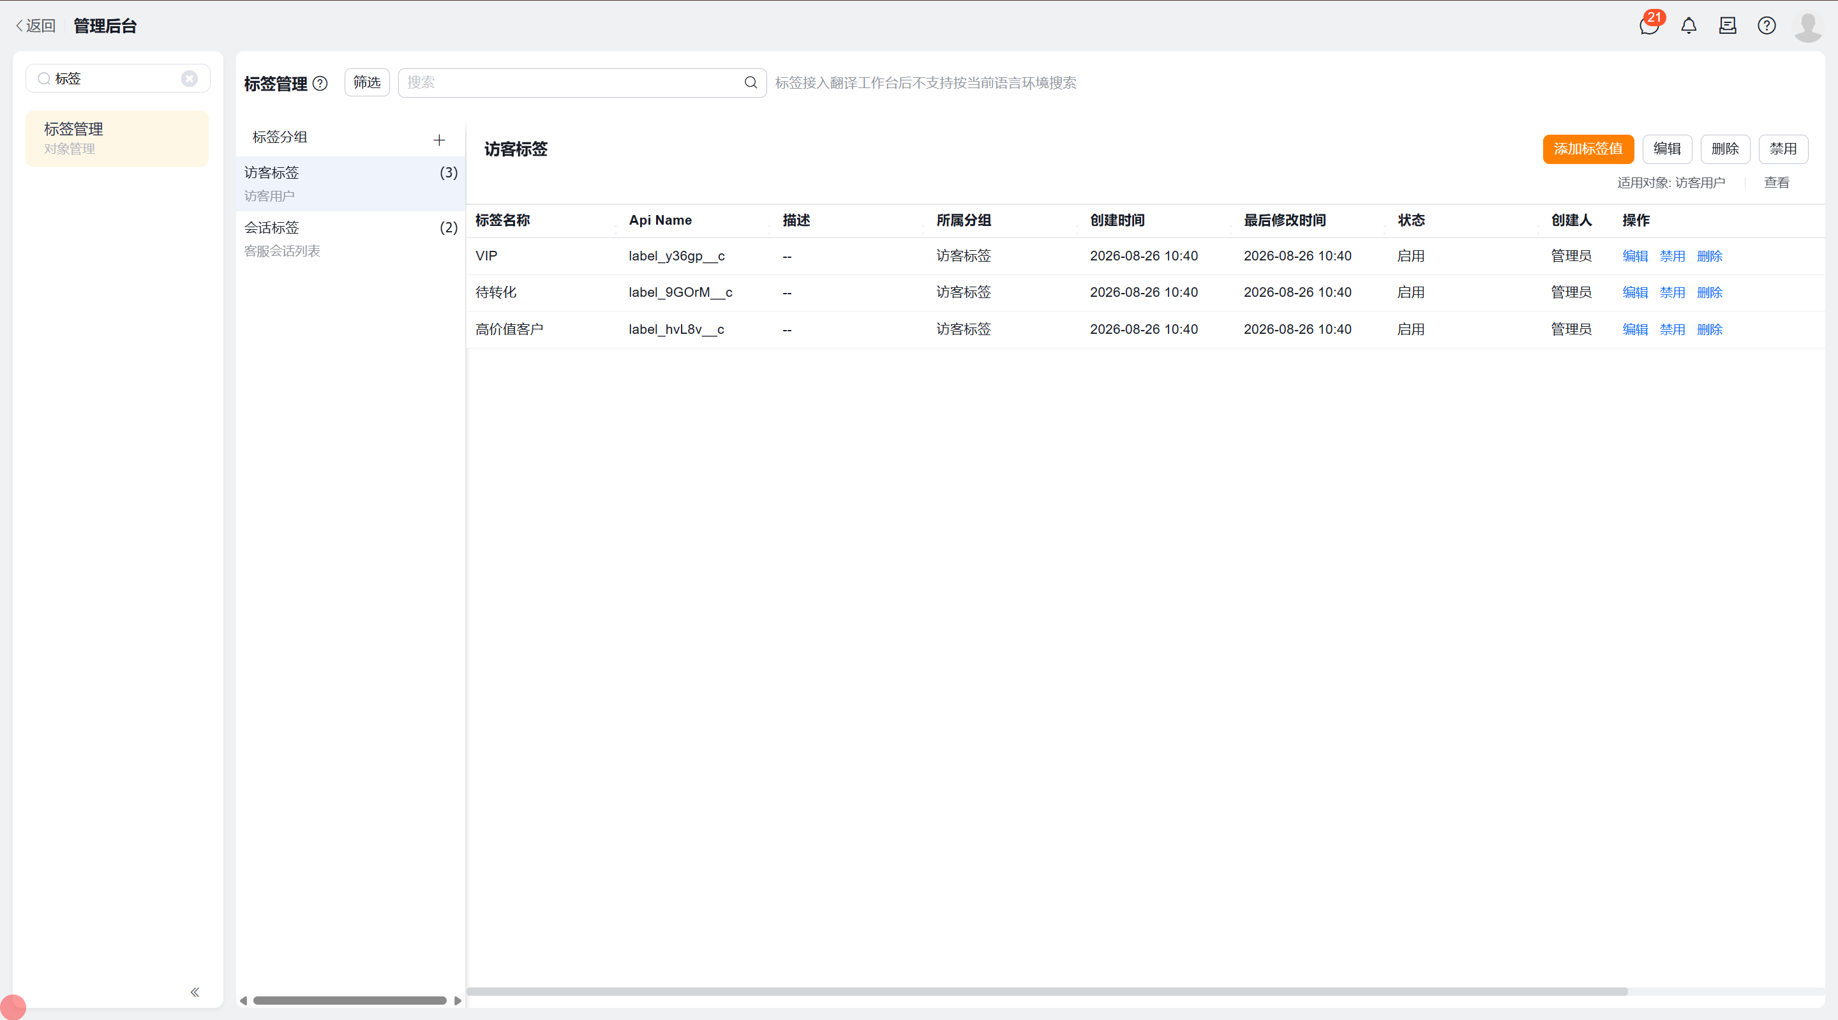This screenshot has height=1020, width=1838.
Task: Disable the VIP tag
Action: (1672, 256)
